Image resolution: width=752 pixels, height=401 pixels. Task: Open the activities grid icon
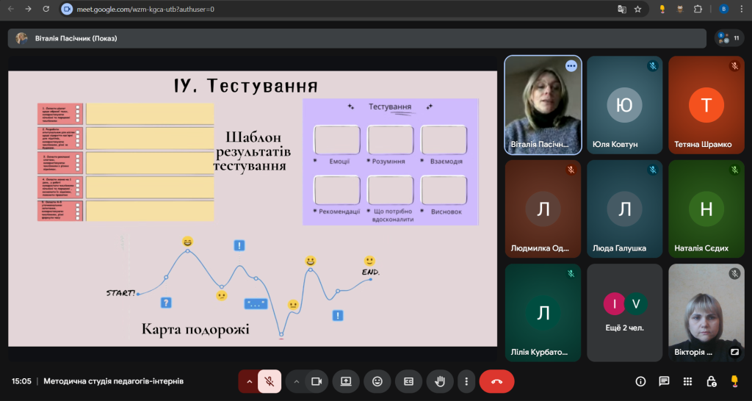pos(687,381)
